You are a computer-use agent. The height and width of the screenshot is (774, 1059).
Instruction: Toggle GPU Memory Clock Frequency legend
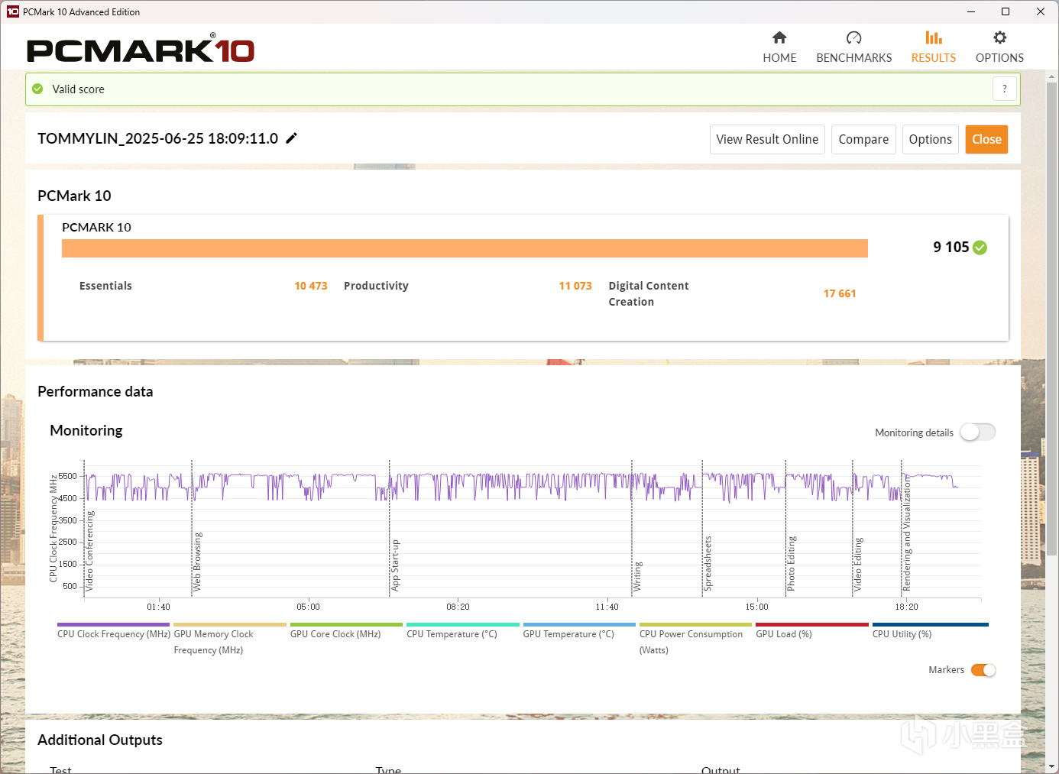coord(230,640)
